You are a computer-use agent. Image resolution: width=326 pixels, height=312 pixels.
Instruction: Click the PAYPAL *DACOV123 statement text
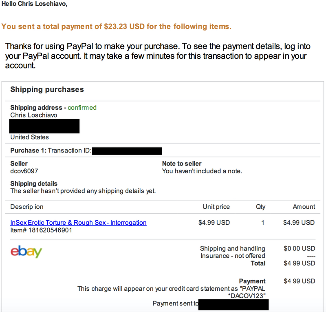253,292
